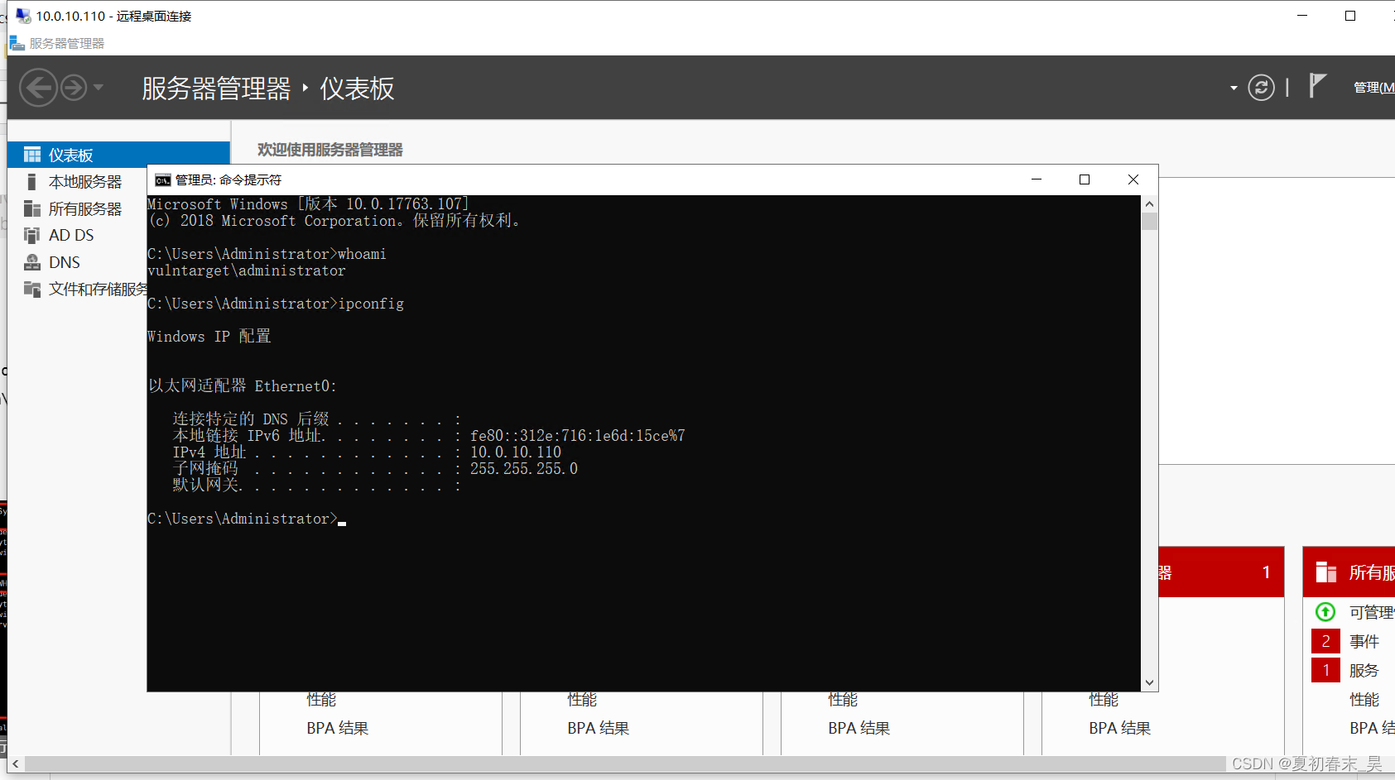Click the IPv4 address 10.0.10.110 text
The width and height of the screenshot is (1395, 780).
[516, 452]
